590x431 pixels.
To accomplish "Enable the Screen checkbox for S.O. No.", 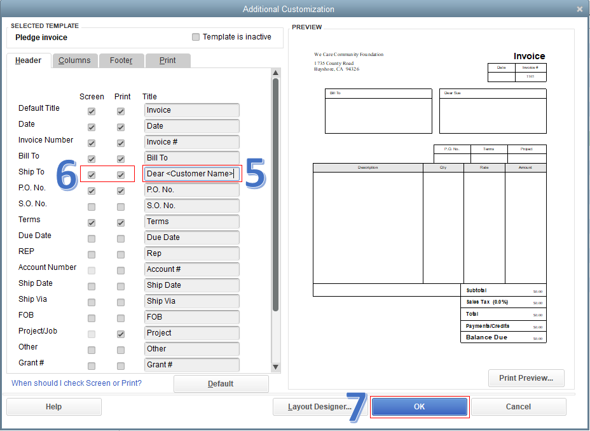I will 92,206.
